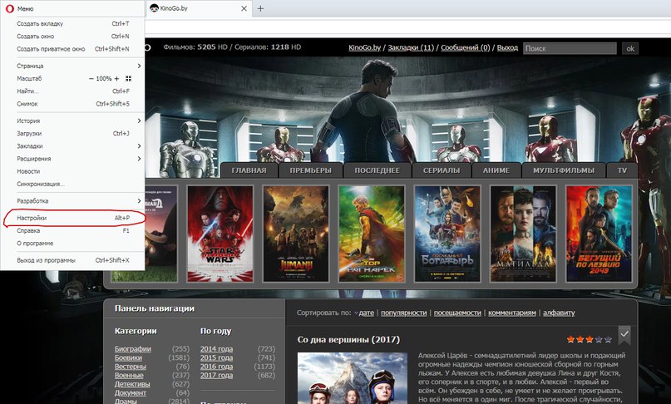Click the zoom minus button in Масштаб row
Viewport: 671px width, 404px height.
[x=91, y=79]
